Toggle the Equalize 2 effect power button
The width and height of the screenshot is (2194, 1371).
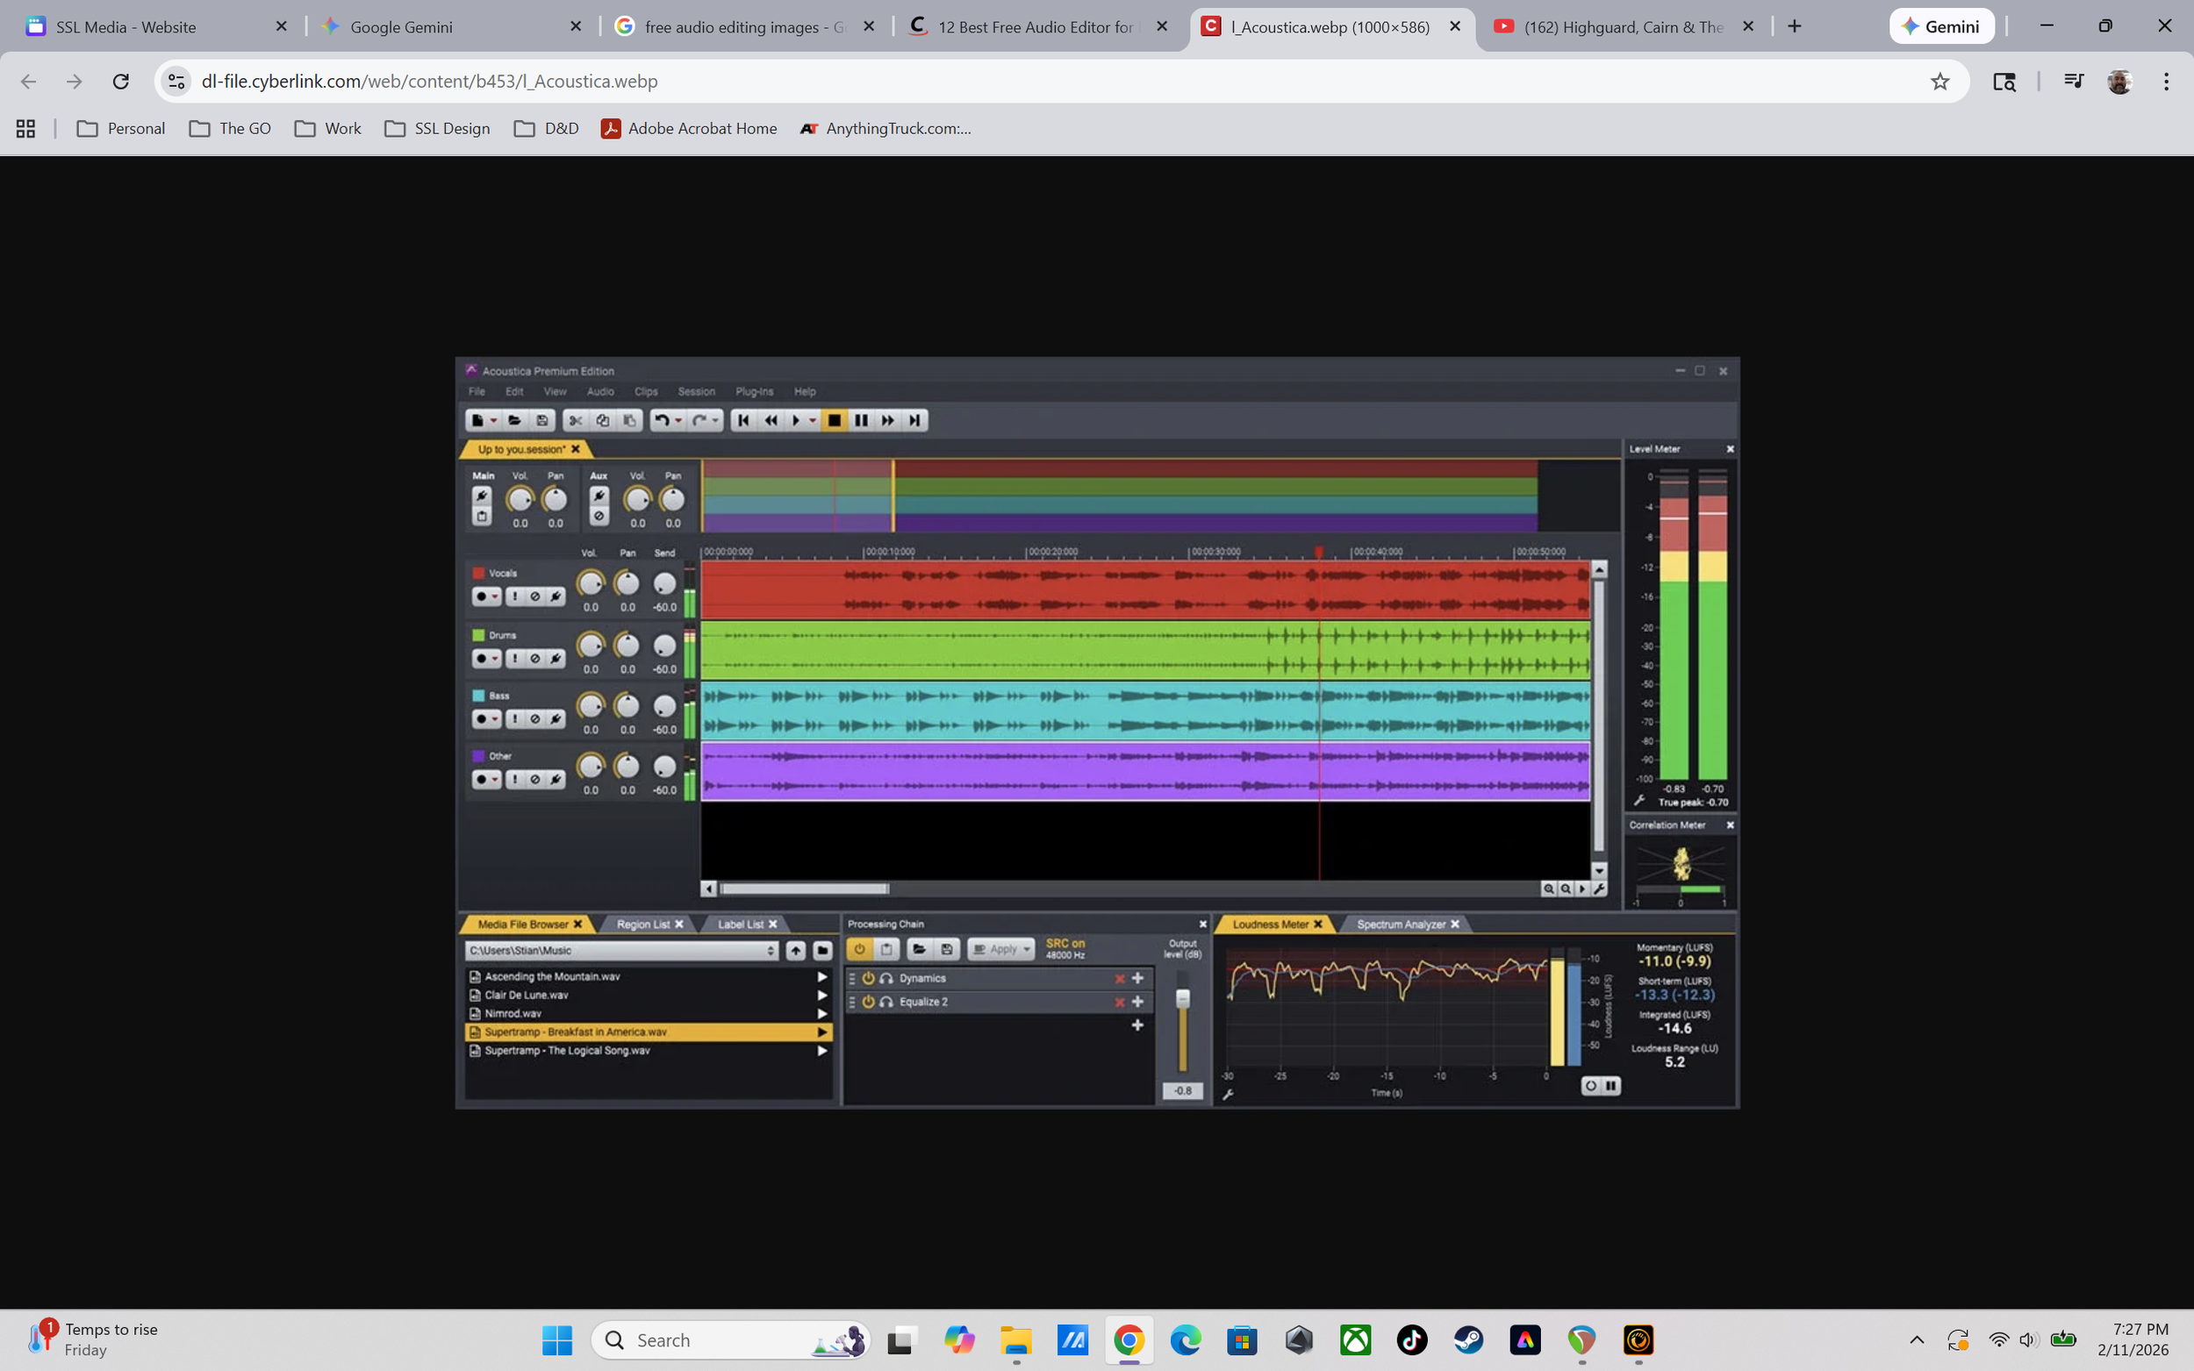[x=868, y=1002]
